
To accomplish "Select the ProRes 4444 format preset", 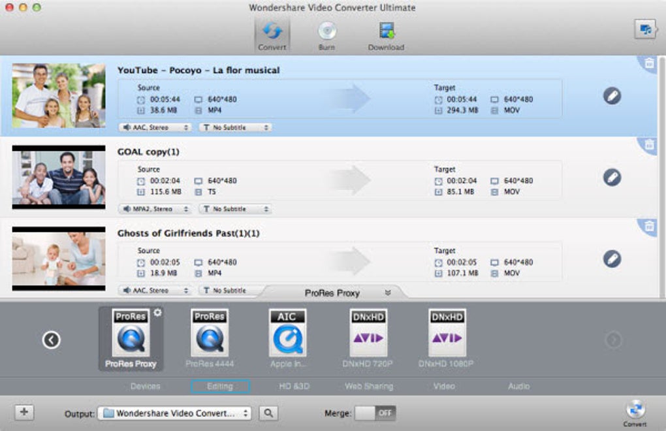I will 210,338.
